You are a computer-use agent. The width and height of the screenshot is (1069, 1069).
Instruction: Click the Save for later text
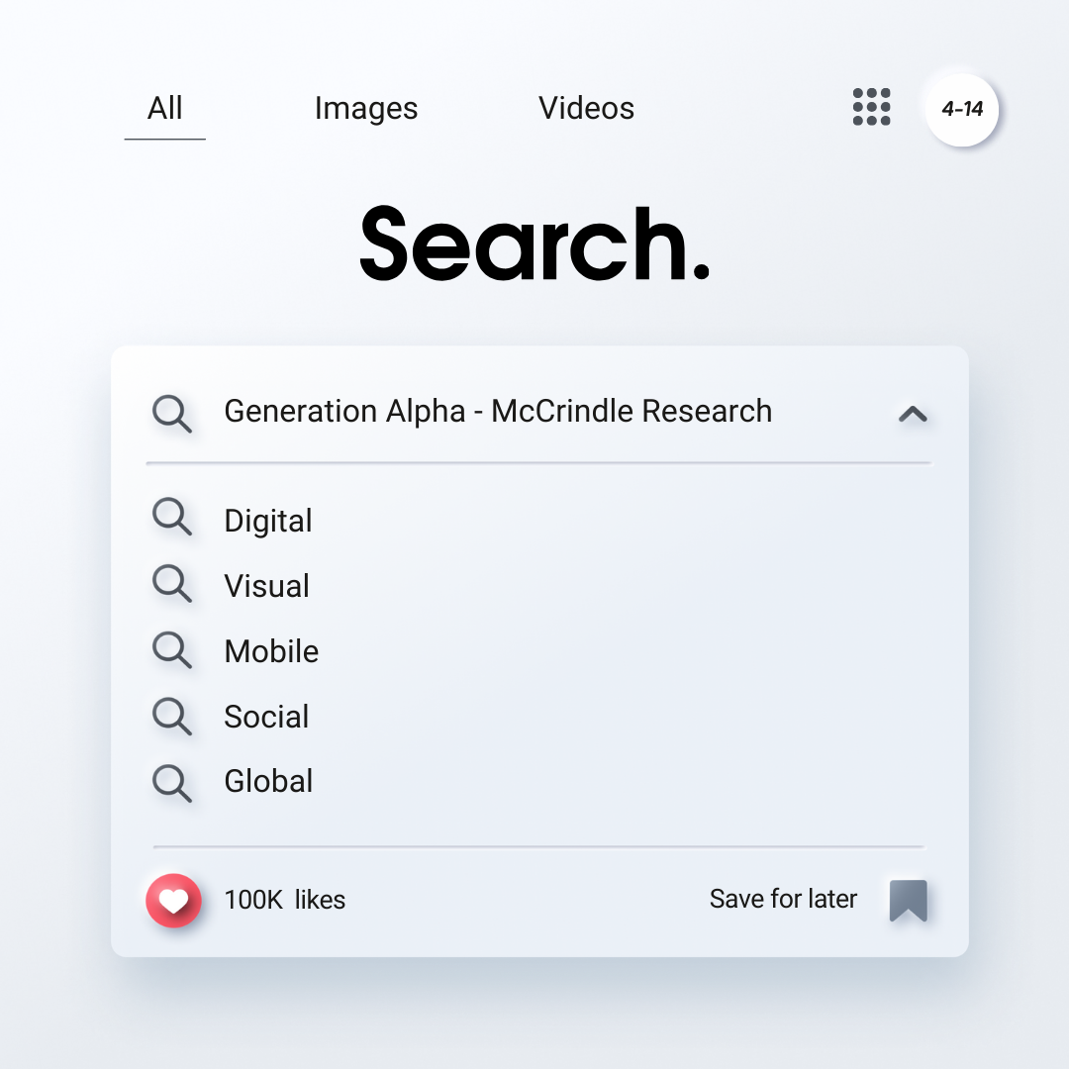tap(783, 899)
